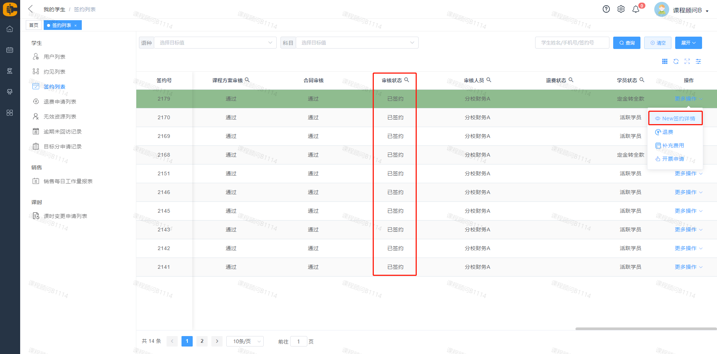Open the notification bell
717x354 pixels.
tap(636, 9)
